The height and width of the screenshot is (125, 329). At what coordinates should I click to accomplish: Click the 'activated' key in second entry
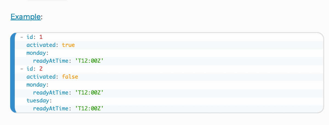(41, 77)
